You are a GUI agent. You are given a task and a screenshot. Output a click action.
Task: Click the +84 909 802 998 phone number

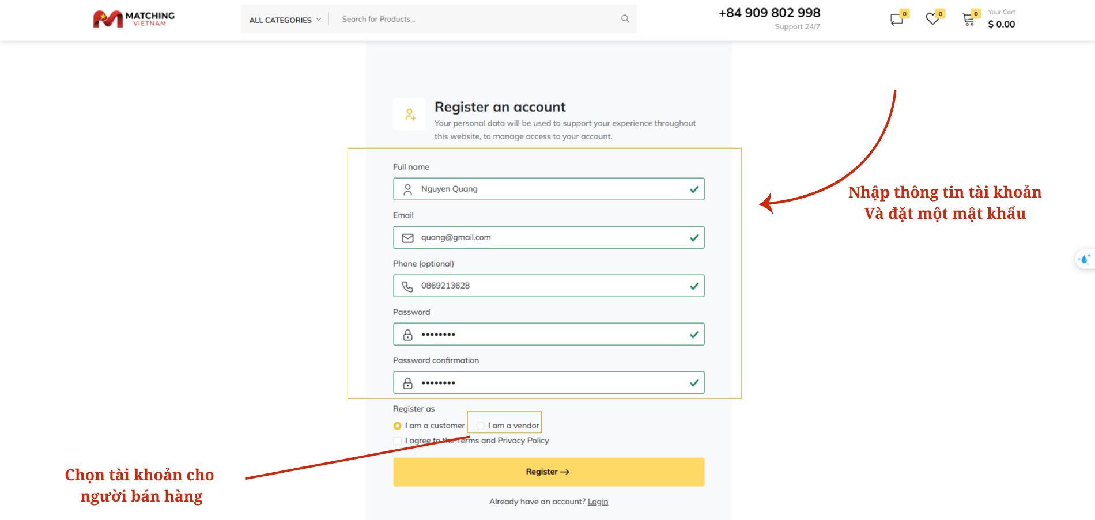coord(769,13)
